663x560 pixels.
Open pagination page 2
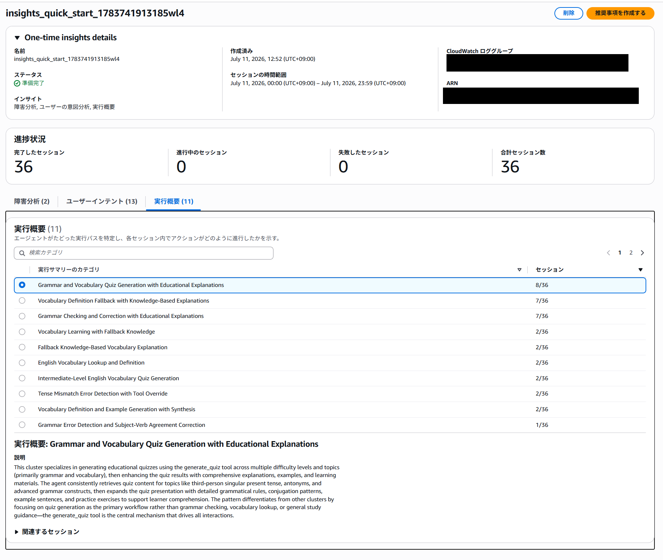point(631,253)
